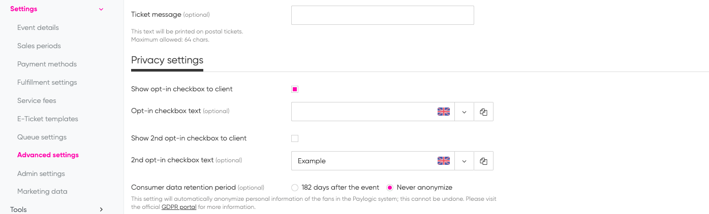Click UK flag in 2nd opt-in text field
This screenshot has width=709, height=214.
coord(444,161)
